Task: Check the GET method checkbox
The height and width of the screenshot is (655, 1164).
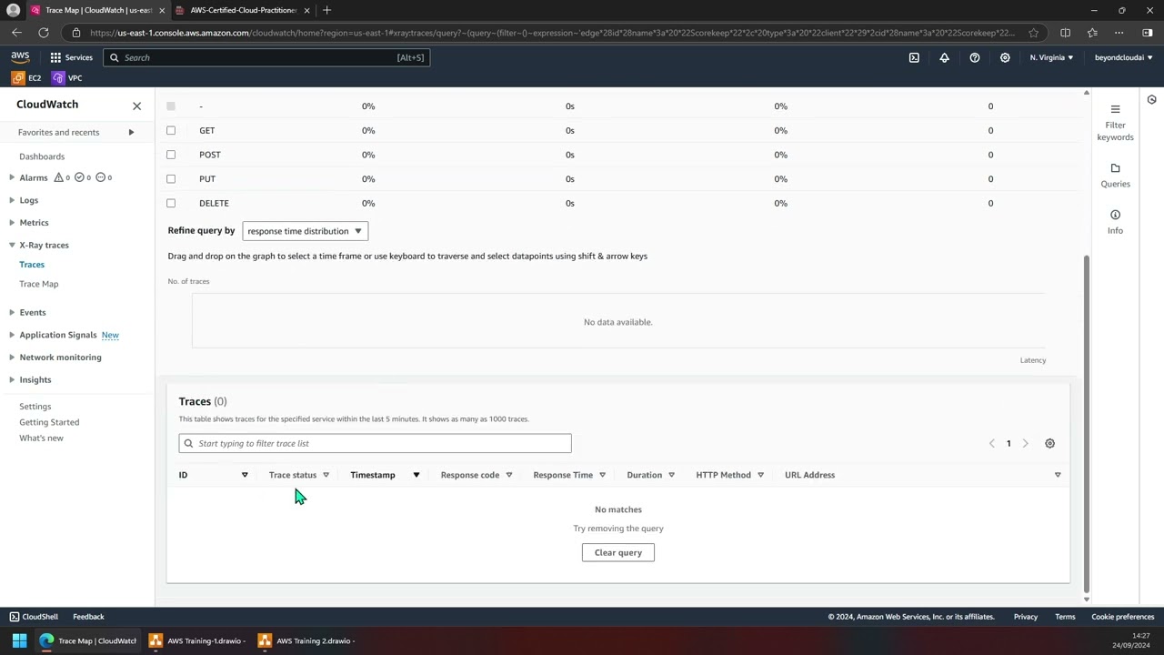Action: (171, 130)
